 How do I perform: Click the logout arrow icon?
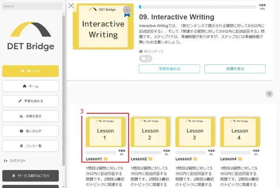[x=6, y=161]
